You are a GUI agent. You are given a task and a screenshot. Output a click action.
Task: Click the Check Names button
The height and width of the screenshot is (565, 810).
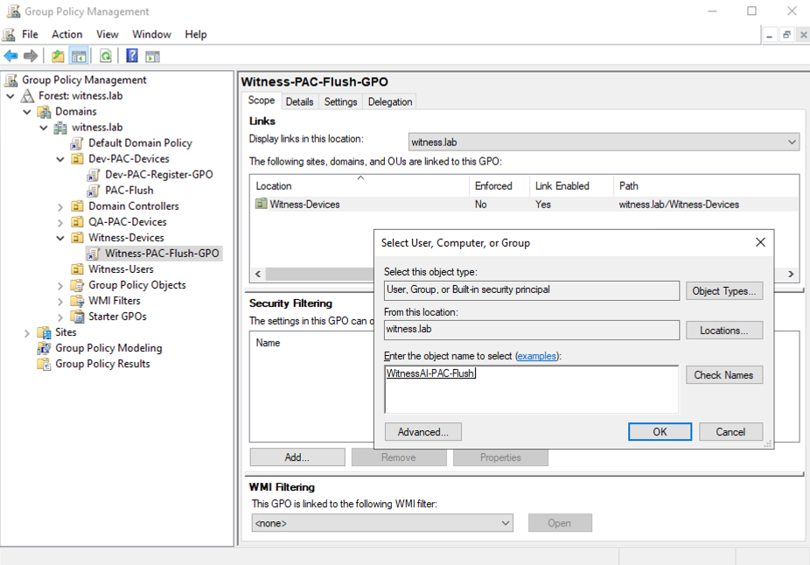724,375
